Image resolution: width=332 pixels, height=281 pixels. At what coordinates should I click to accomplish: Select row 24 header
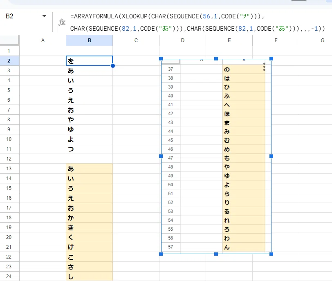click(9, 277)
